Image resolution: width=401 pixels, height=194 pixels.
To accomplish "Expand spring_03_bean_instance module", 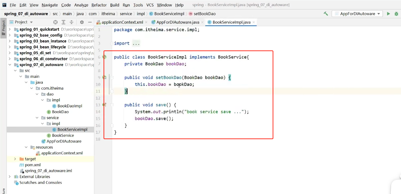I will (10, 41).
